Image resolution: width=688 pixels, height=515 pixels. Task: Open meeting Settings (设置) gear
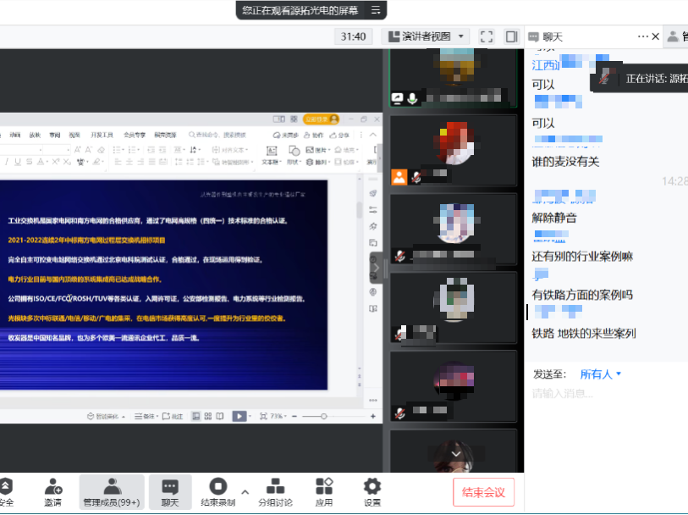(372, 491)
